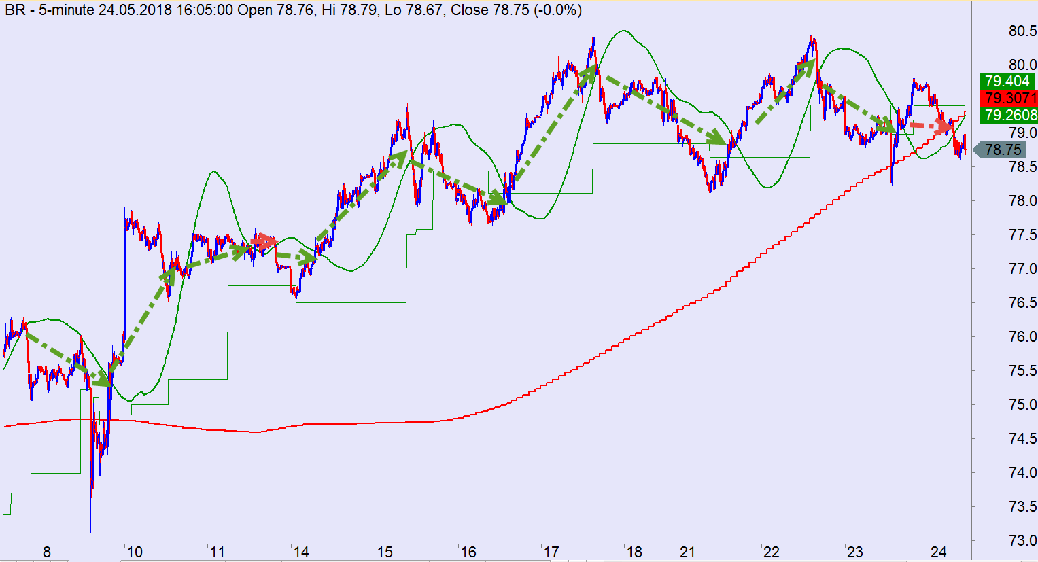Image resolution: width=1038 pixels, height=562 pixels.
Task: Click the 80.5 value on price axis
Action: [x=1022, y=31]
